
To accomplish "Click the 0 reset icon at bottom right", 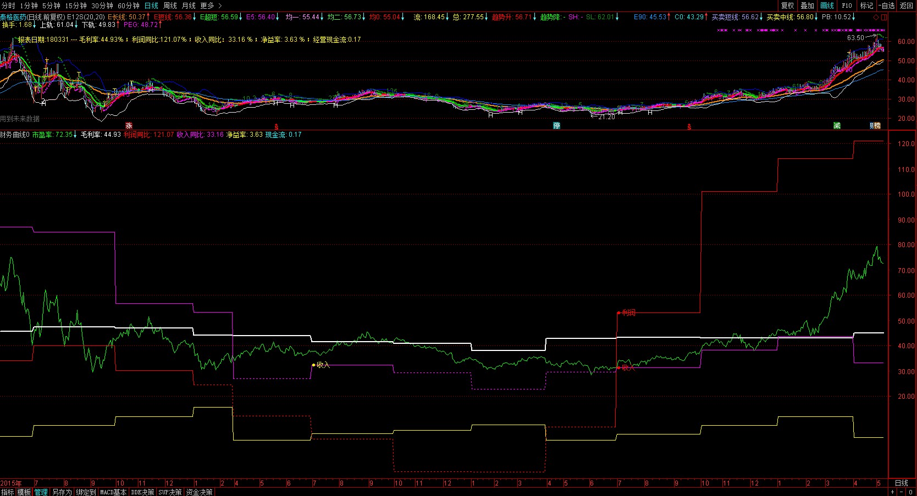I will tap(911, 492).
